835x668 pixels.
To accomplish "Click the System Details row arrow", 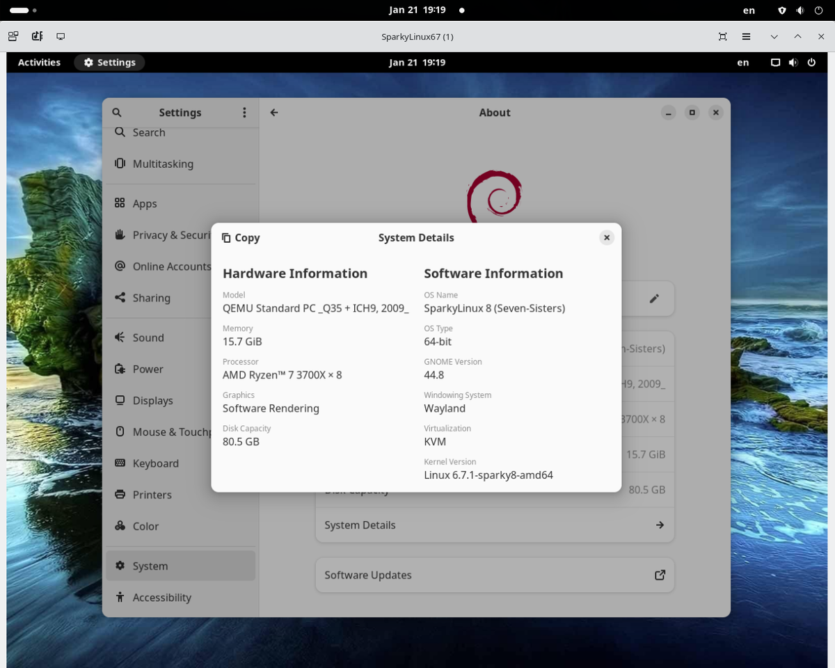I will pos(659,525).
